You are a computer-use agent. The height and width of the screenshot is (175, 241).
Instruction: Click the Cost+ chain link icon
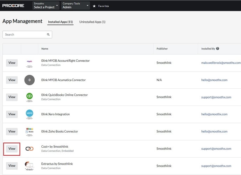click(x=29, y=149)
